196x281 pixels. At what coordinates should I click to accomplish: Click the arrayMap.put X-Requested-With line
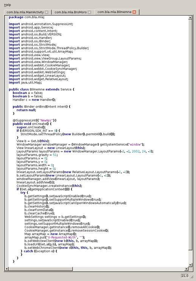[x=54, y=237]
